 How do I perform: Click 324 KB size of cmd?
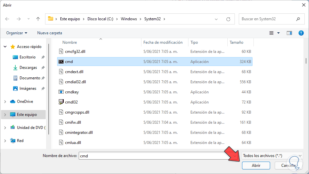coord(245,62)
